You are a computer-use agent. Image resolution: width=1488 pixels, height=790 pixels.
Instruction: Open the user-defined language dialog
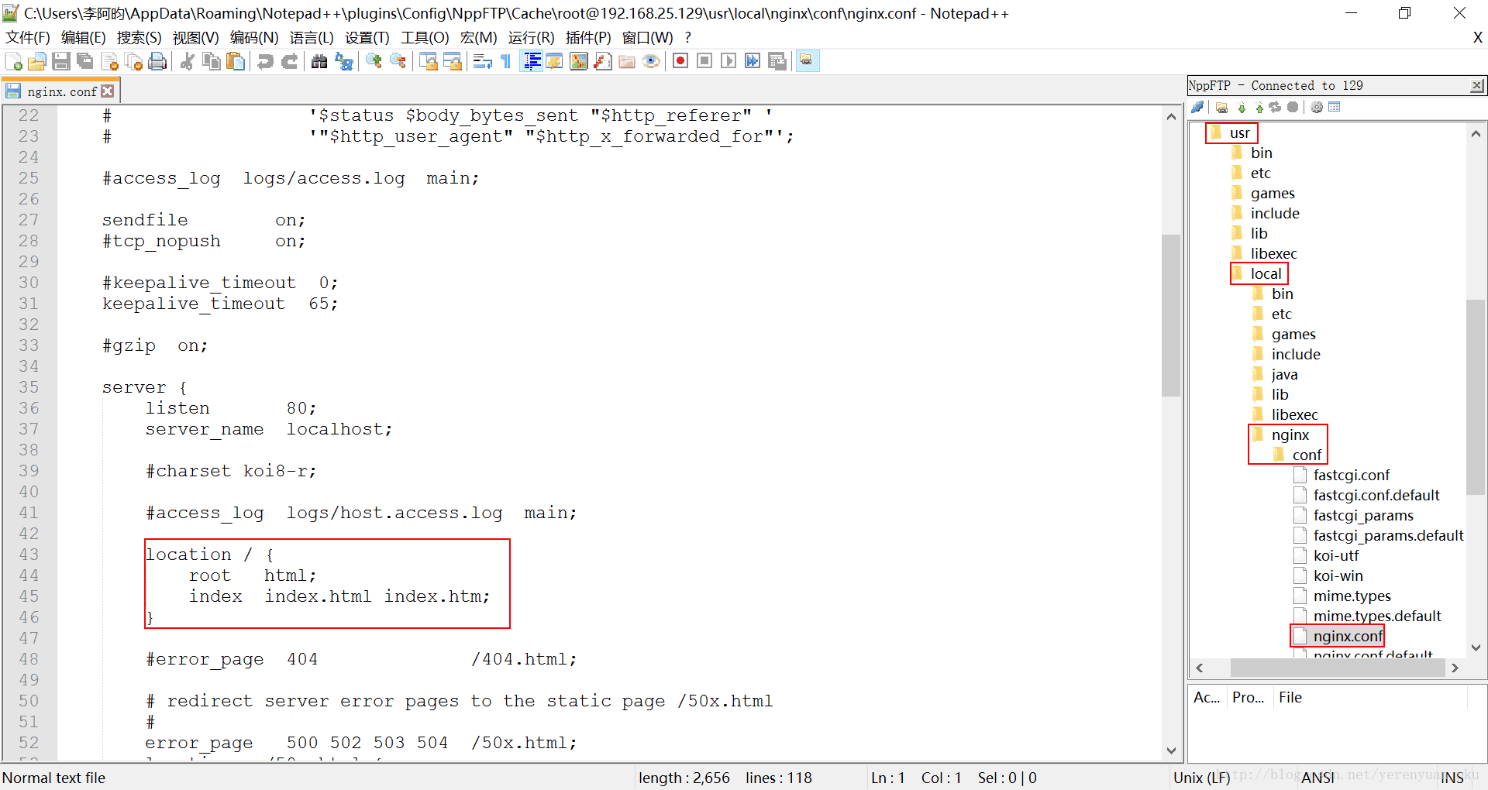click(x=555, y=61)
